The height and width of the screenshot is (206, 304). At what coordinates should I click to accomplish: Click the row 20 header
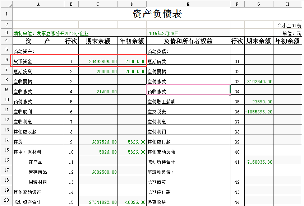click(6, 200)
